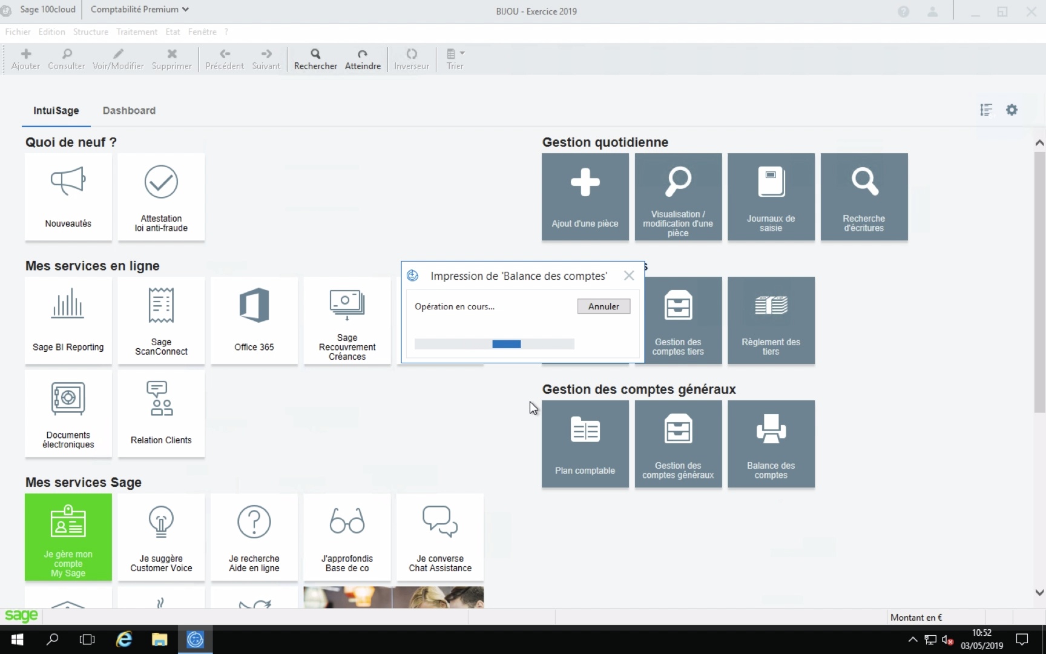Image resolution: width=1046 pixels, height=654 pixels.
Task: Open the Nouveautés tile
Action: point(68,197)
